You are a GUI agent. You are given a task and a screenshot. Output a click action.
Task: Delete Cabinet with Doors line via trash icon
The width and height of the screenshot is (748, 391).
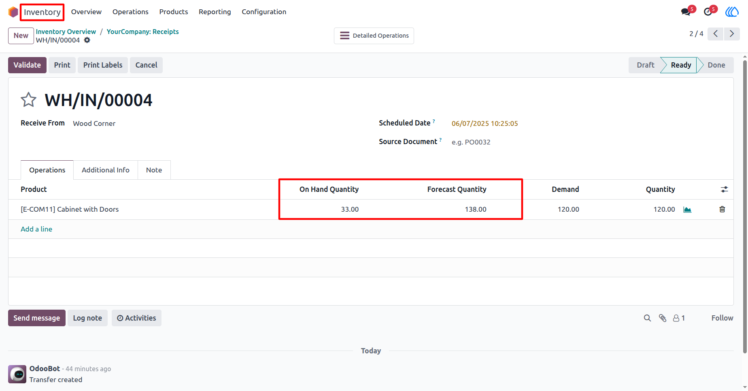click(x=722, y=209)
